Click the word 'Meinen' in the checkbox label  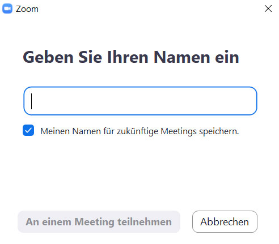click(x=55, y=131)
